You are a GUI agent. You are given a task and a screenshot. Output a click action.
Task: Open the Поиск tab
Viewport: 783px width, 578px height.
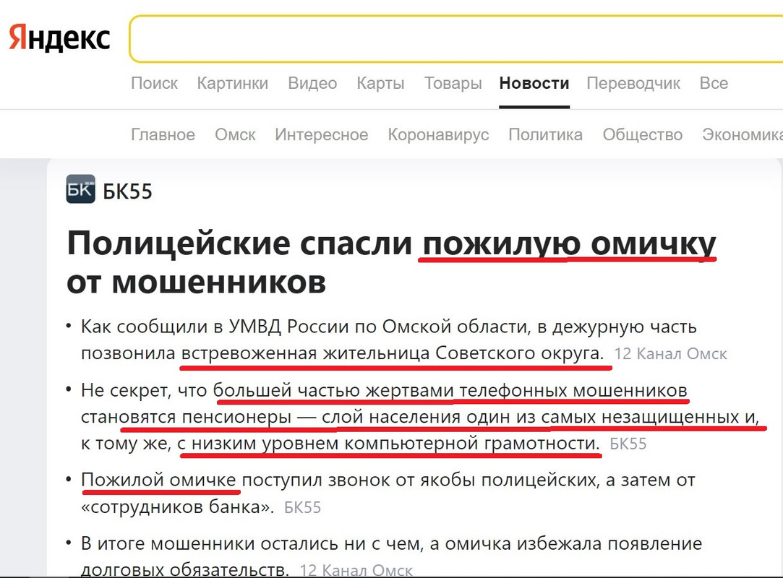(154, 83)
